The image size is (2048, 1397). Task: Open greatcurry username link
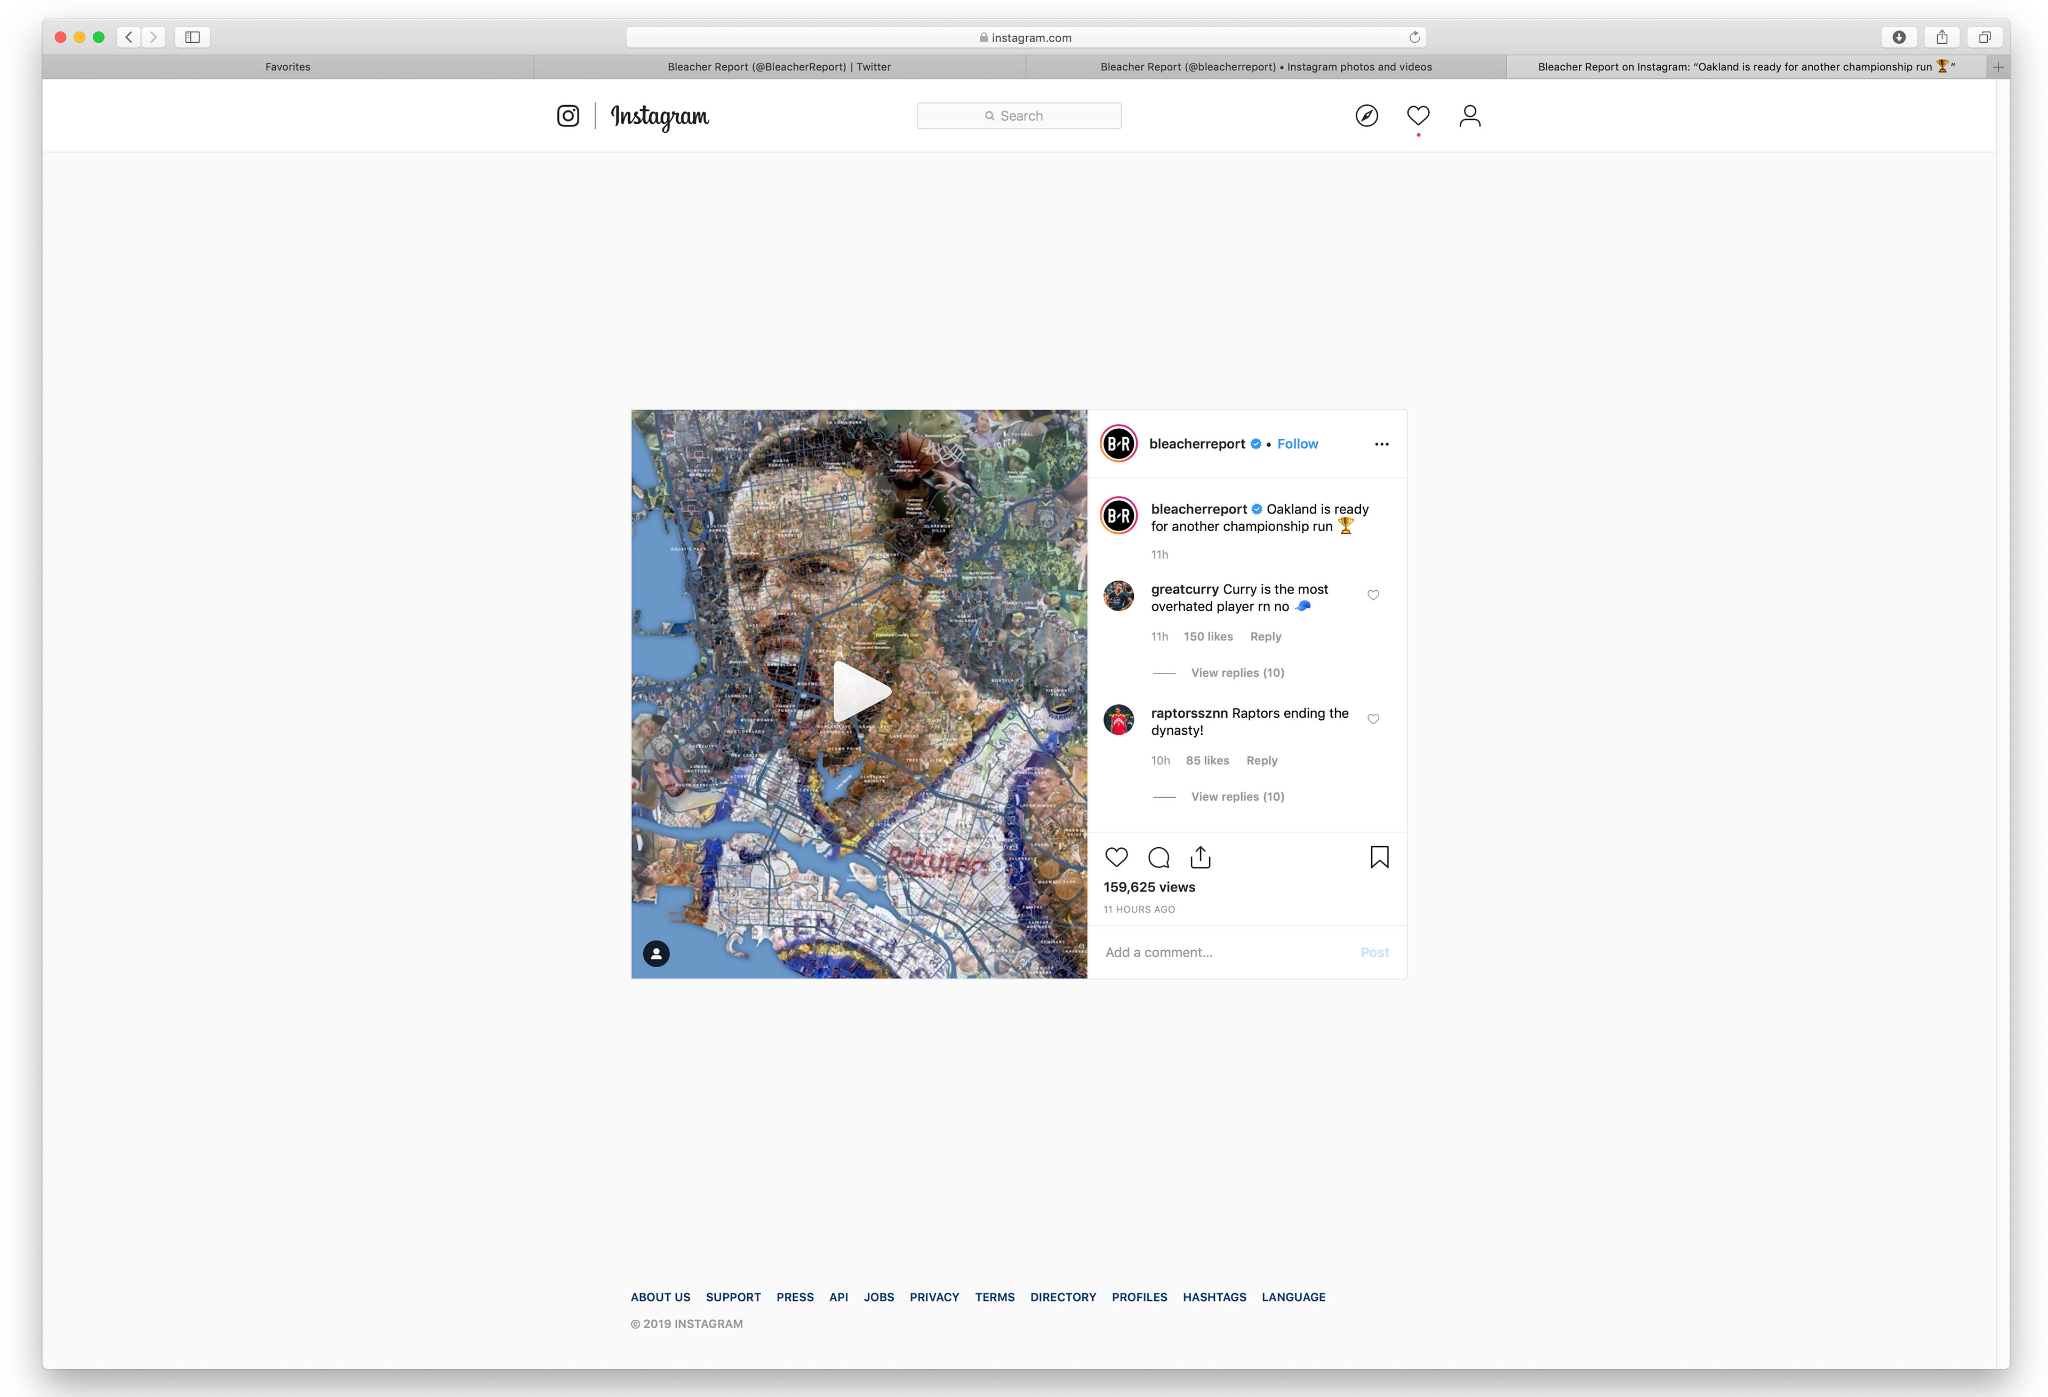(x=1185, y=589)
